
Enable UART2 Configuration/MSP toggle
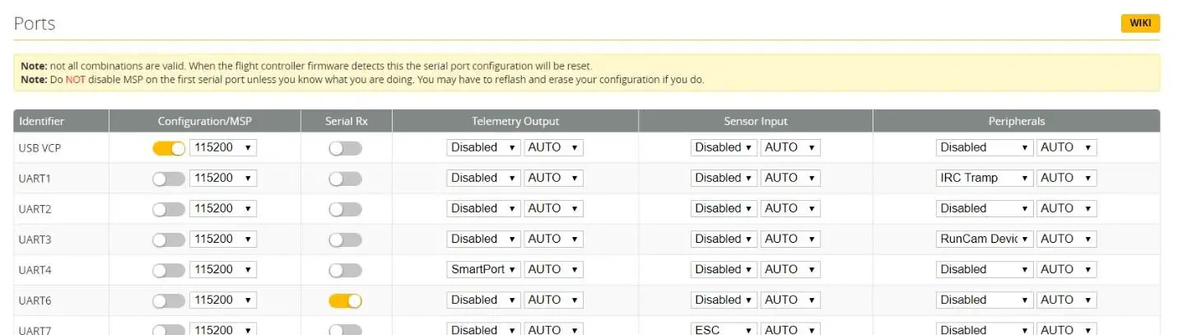tap(169, 209)
